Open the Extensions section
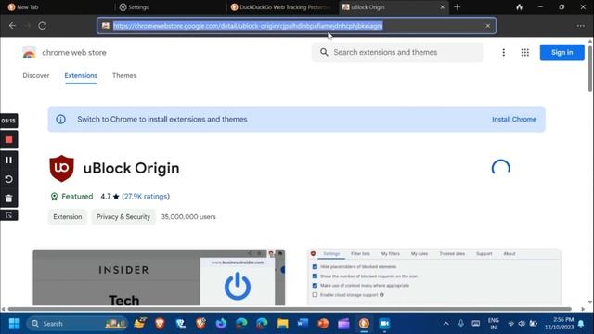 click(81, 75)
